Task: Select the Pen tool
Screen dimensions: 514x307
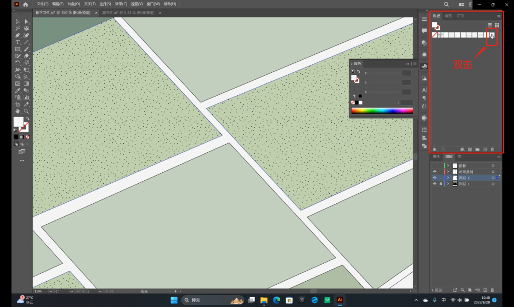Action: pos(18,35)
